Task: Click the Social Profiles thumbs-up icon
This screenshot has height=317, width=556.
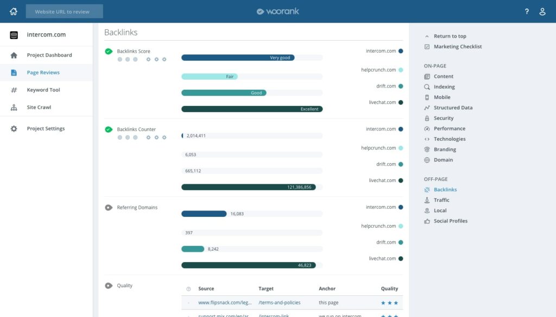Action: point(427,221)
